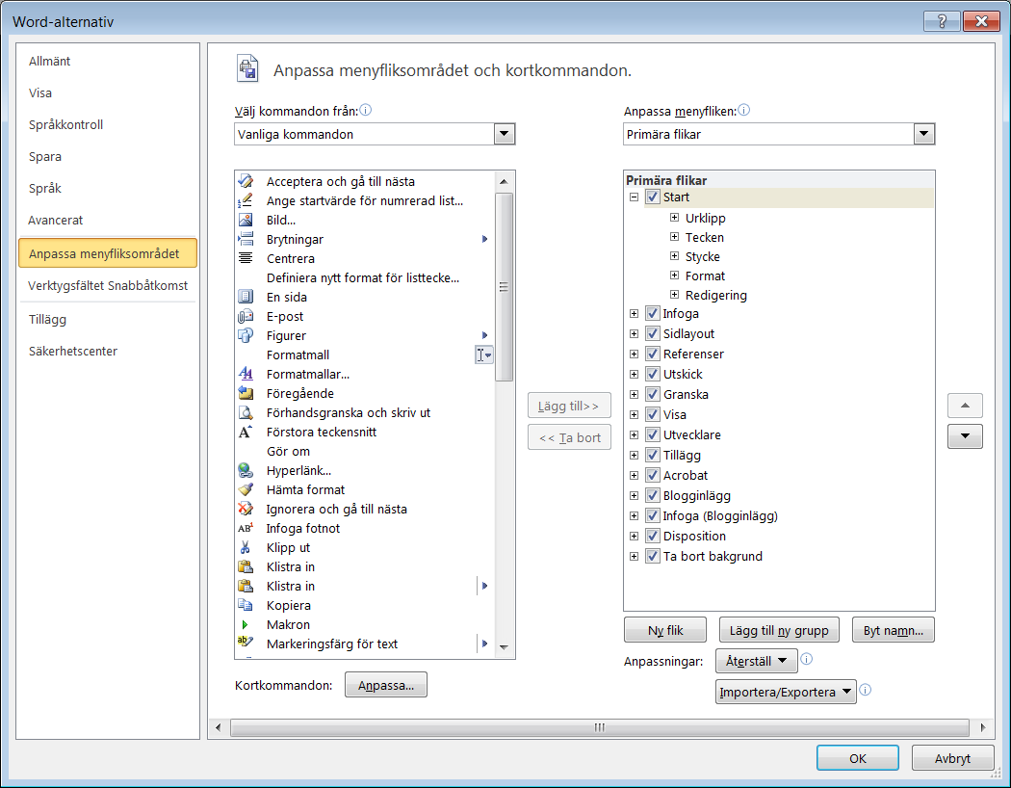1011x788 pixels.
Task: Click the Markeringsfärg för text icon
Action: [x=246, y=643]
